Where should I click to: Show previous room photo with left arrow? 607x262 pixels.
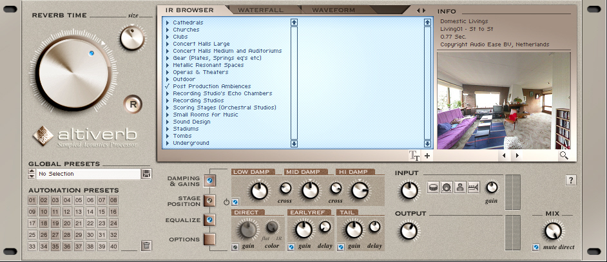(504, 156)
